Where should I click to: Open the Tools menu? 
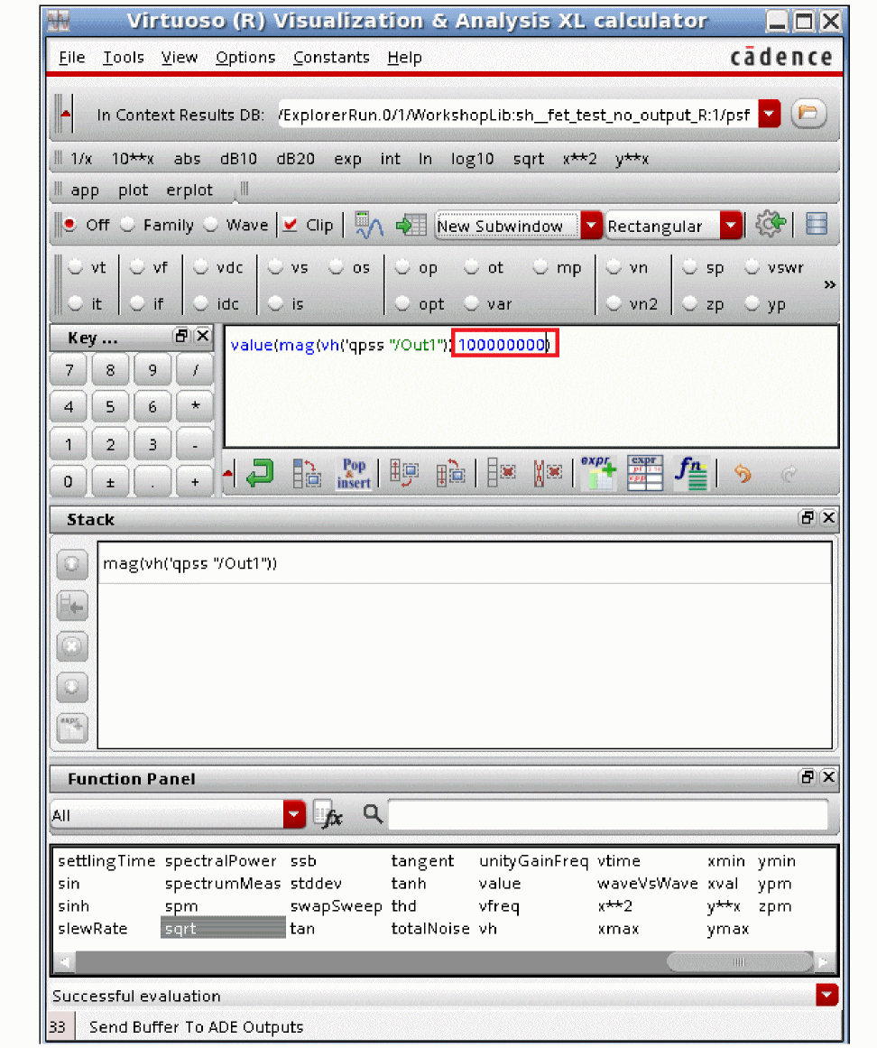123,58
